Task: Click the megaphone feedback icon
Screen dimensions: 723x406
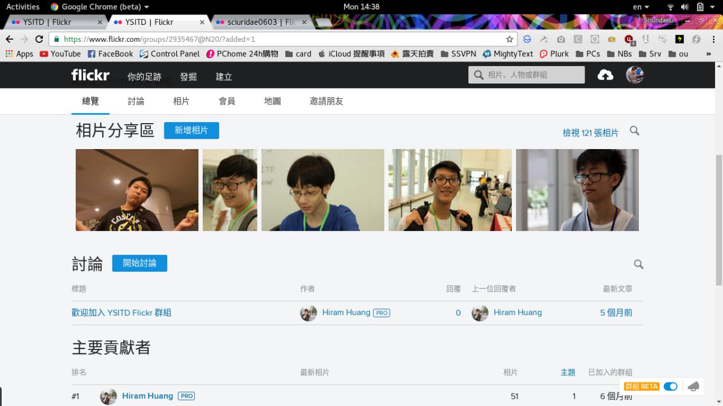Action: pos(694,386)
